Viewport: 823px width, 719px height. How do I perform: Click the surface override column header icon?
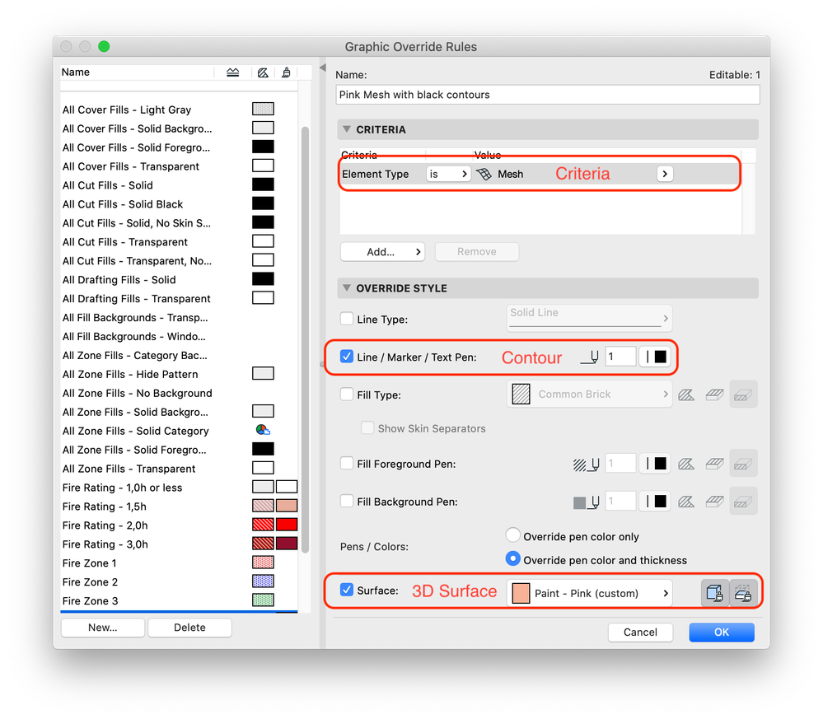click(286, 72)
